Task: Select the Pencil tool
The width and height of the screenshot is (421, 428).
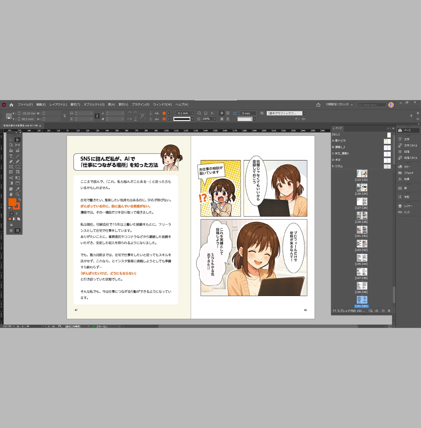Action: click(18, 162)
